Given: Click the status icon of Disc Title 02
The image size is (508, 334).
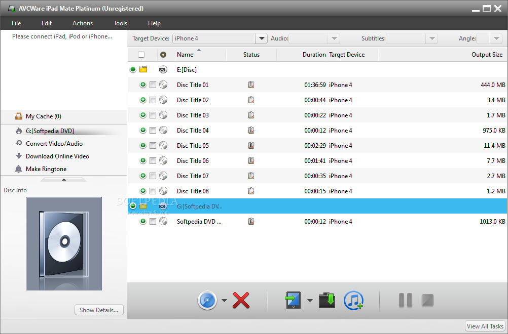Looking at the screenshot, I should click(x=251, y=100).
